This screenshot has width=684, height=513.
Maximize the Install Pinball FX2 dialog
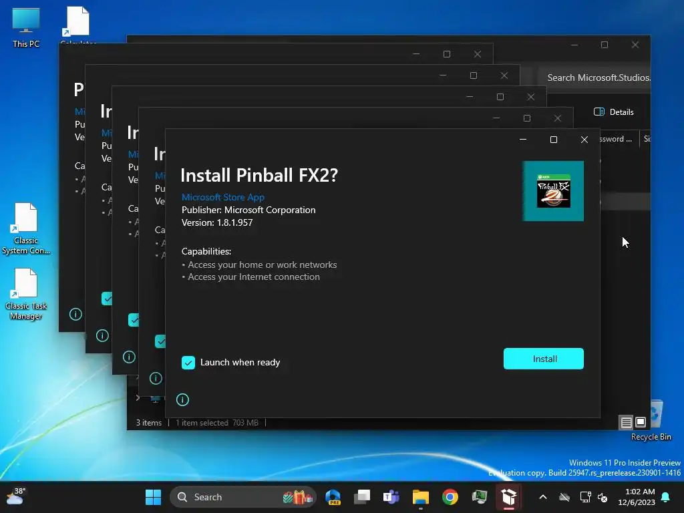[554, 140]
